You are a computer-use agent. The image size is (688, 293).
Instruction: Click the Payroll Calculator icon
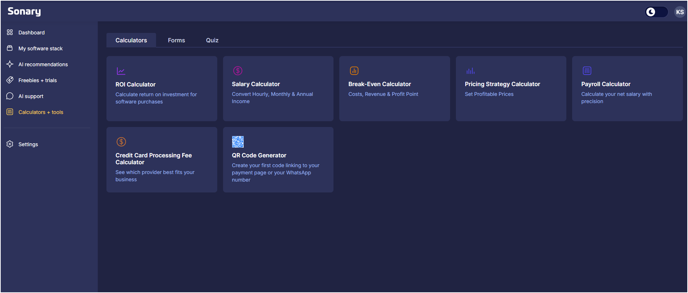point(587,71)
